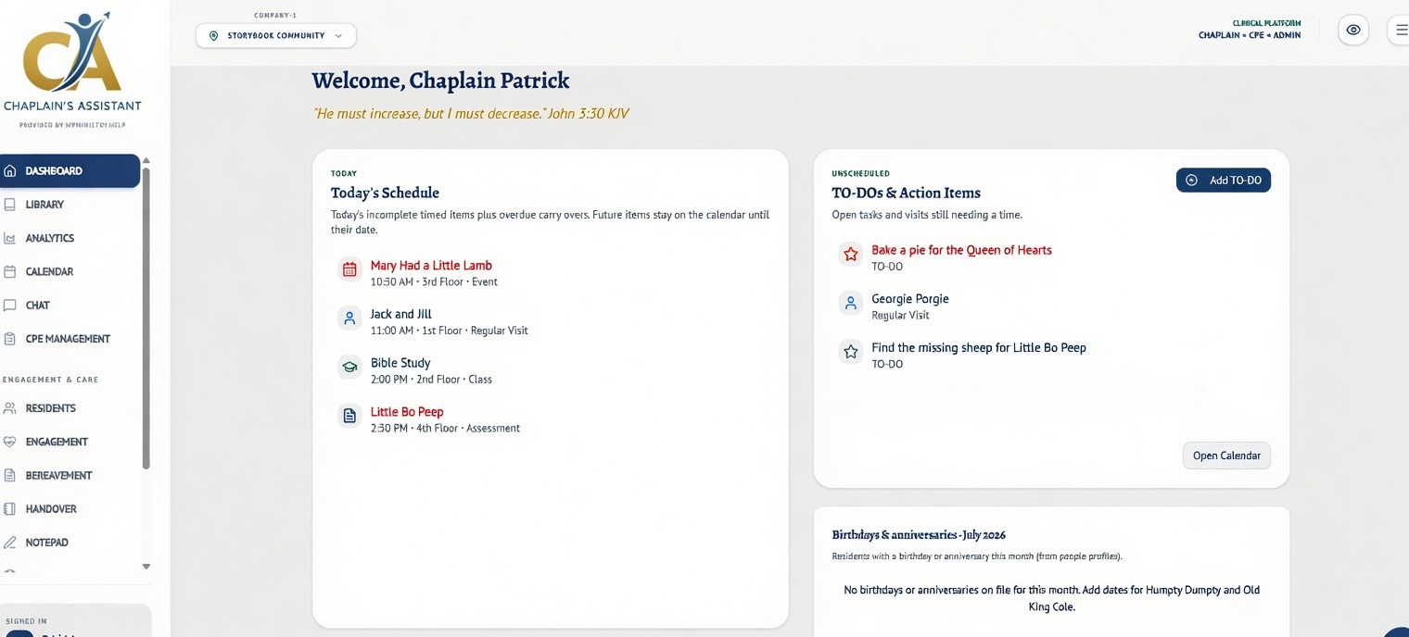Click the Open Calendar button
This screenshot has height=637, width=1409.
coord(1226,456)
